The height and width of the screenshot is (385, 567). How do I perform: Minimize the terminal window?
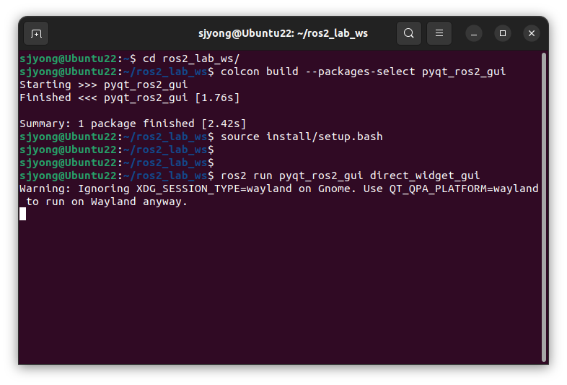tap(474, 33)
